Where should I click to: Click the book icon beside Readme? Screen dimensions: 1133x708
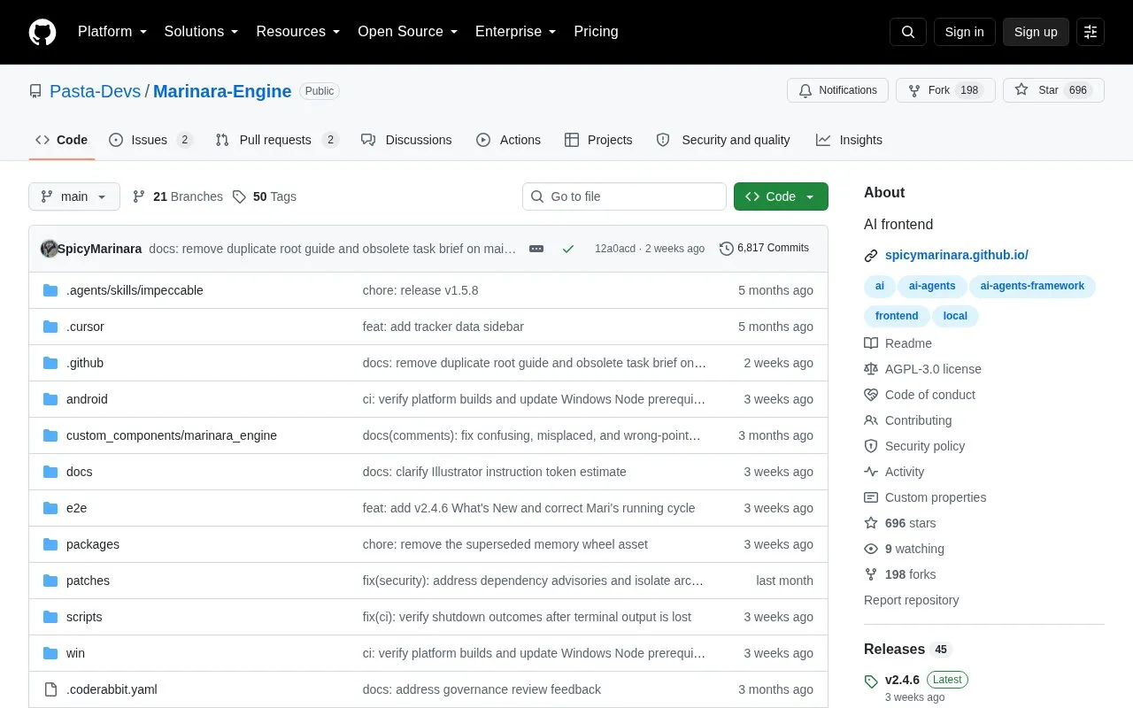pyautogui.click(x=871, y=343)
